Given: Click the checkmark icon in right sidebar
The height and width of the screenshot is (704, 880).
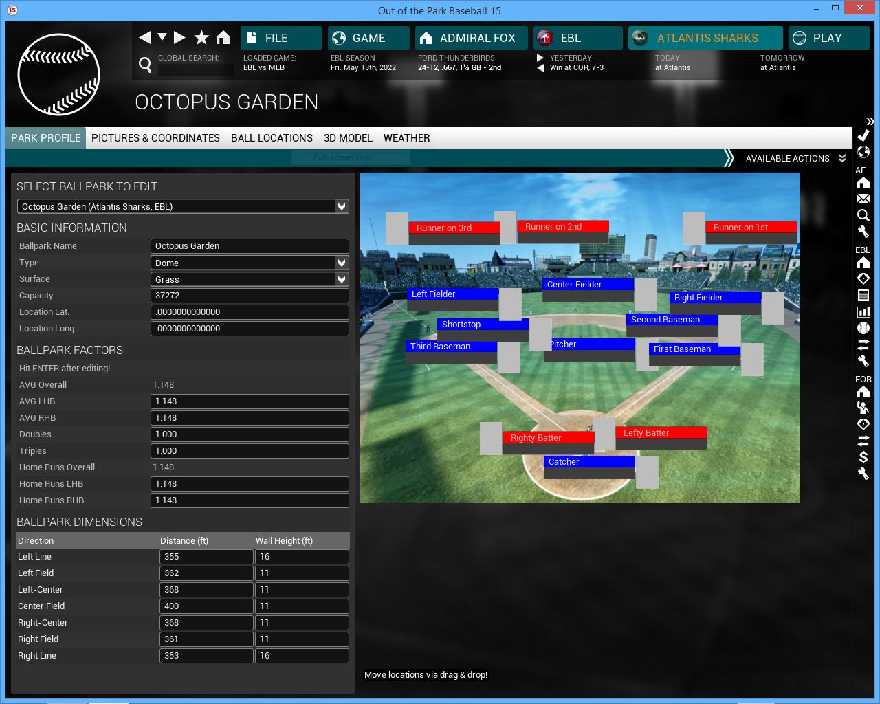Looking at the screenshot, I should (863, 135).
